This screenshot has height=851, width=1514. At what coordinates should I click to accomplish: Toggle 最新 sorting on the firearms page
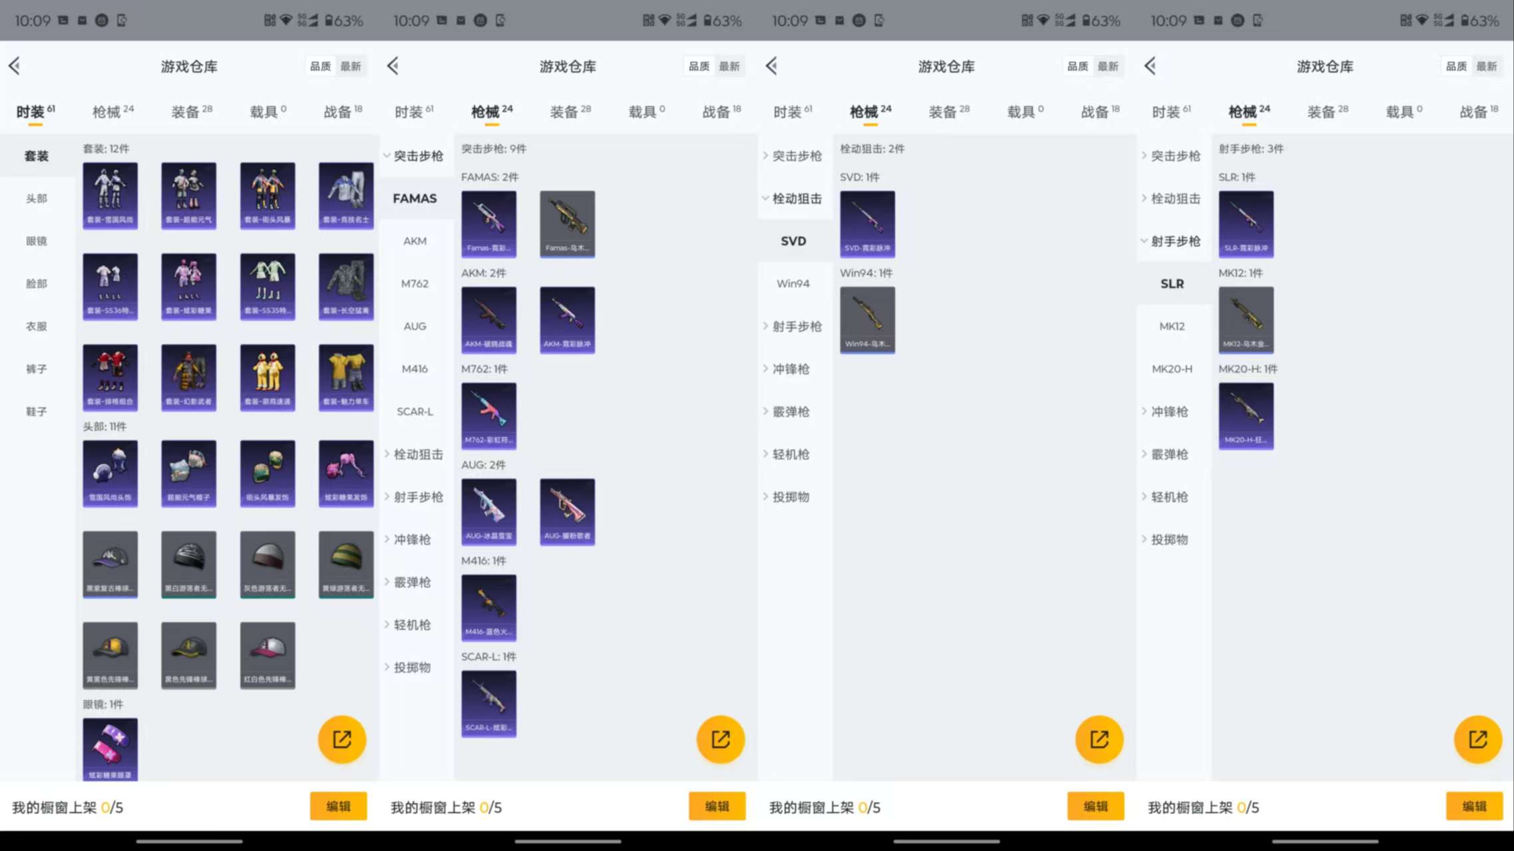(731, 66)
